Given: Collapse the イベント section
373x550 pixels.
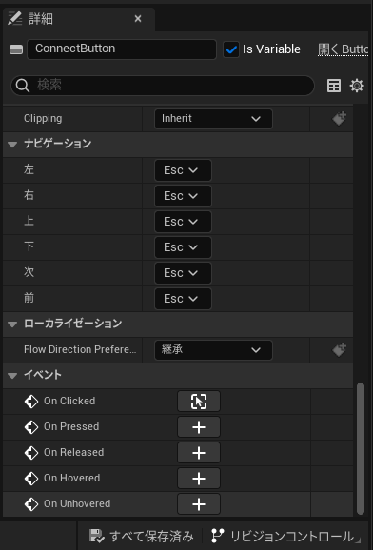Looking at the screenshot, I should point(12,375).
